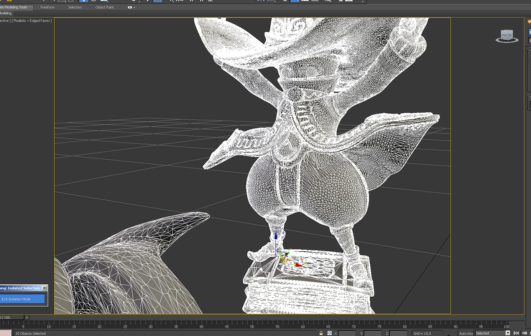Close the Isolated Selection warning dialog
Screen dimensions: 531x336
point(44,288)
